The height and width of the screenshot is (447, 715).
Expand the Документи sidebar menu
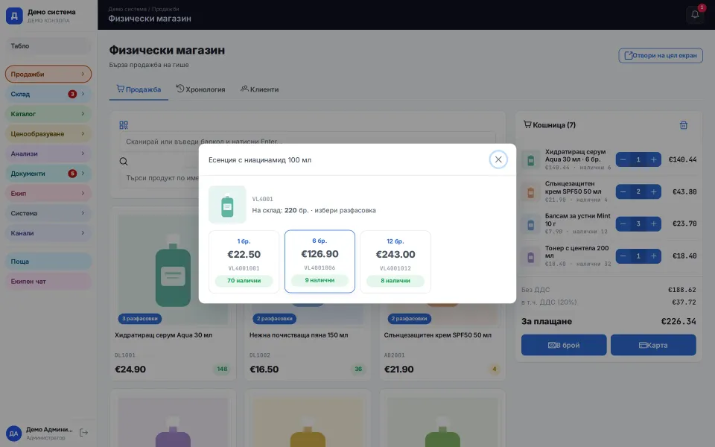[x=48, y=174]
